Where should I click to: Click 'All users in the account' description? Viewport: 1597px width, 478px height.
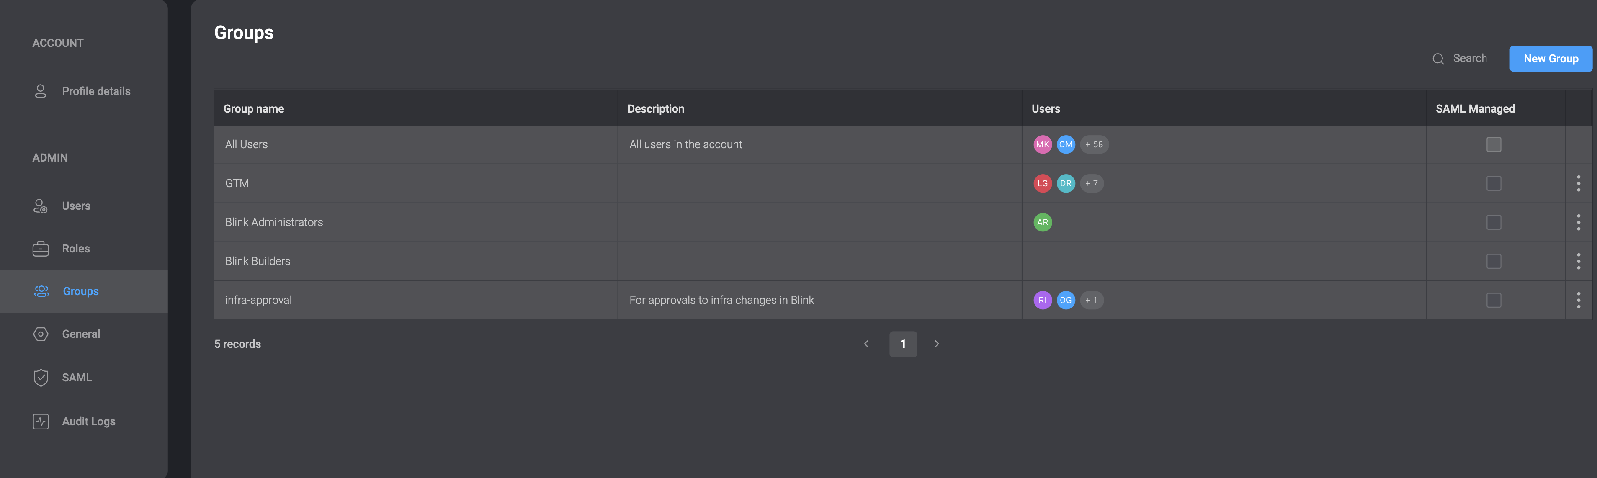tap(685, 144)
